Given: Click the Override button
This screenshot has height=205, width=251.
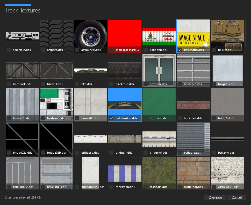Looking at the screenshot, I should tap(215, 197).
